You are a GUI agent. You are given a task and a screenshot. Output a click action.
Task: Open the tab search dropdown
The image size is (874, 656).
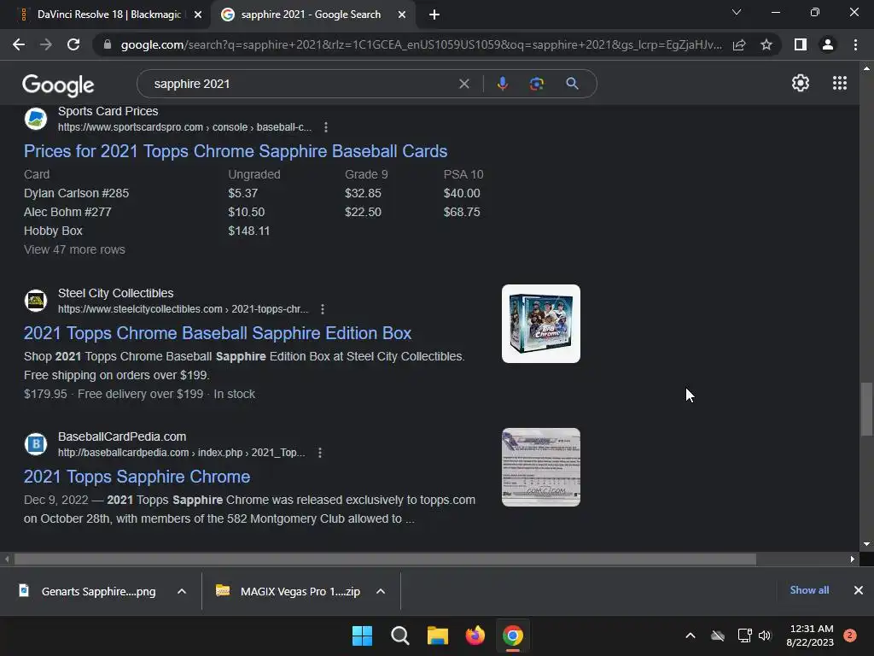coord(737,12)
